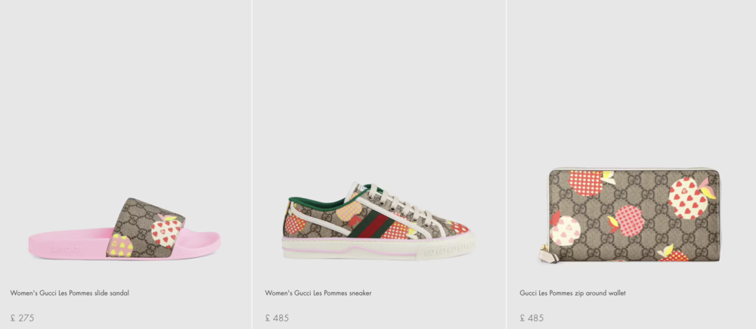The image size is (756, 329).
Task: Click the yellow heart apple on the sandal strap
Action: [x=121, y=244]
